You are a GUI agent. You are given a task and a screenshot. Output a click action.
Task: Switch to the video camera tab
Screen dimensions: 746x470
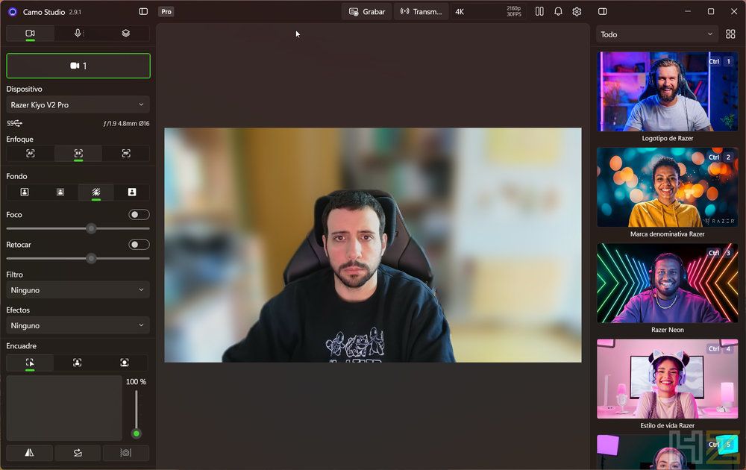click(x=30, y=34)
